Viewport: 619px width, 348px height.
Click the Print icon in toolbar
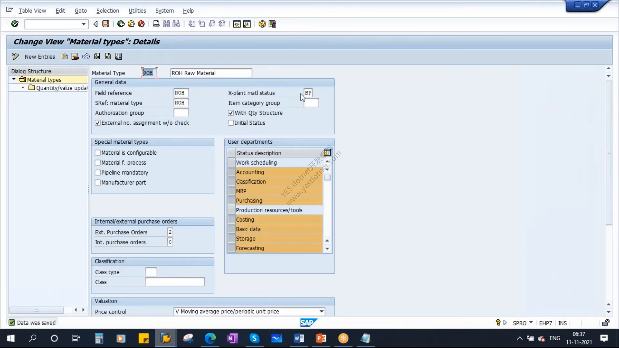pos(156,24)
